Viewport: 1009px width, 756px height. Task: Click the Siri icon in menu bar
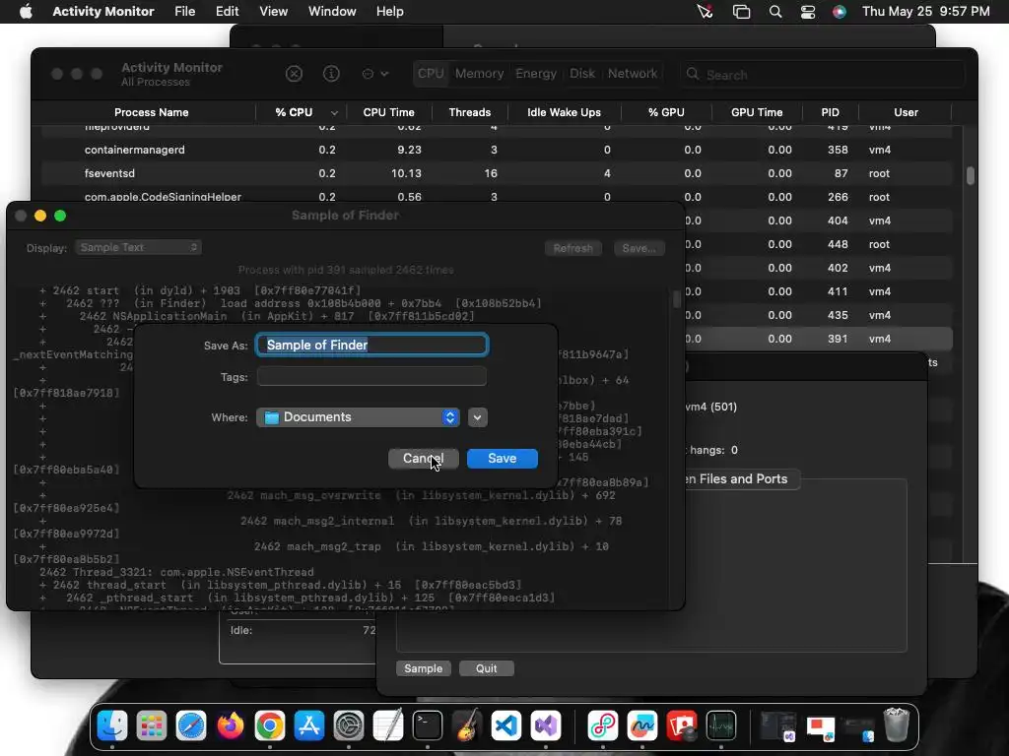click(x=840, y=12)
